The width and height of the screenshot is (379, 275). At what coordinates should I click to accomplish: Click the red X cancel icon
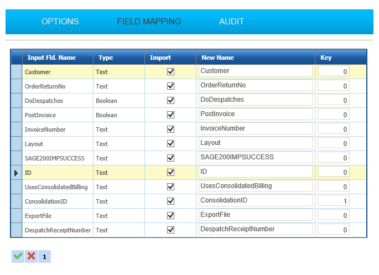click(x=31, y=256)
